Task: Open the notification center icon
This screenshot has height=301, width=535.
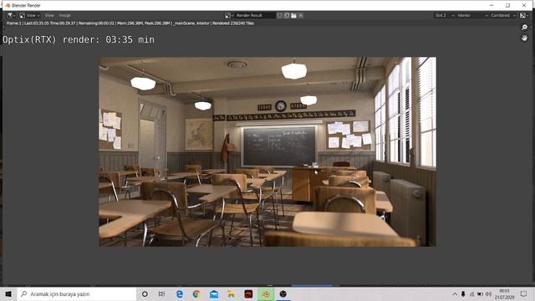Action: pos(524,293)
